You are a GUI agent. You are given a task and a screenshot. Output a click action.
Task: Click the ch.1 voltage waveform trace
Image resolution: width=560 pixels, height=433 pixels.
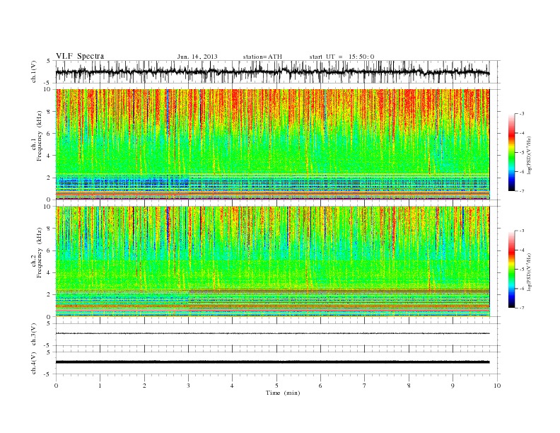point(272,72)
